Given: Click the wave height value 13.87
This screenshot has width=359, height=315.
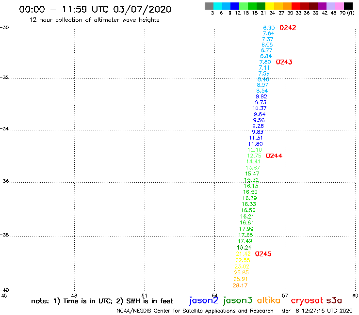Looking at the screenshot, I should pos(253,168).
